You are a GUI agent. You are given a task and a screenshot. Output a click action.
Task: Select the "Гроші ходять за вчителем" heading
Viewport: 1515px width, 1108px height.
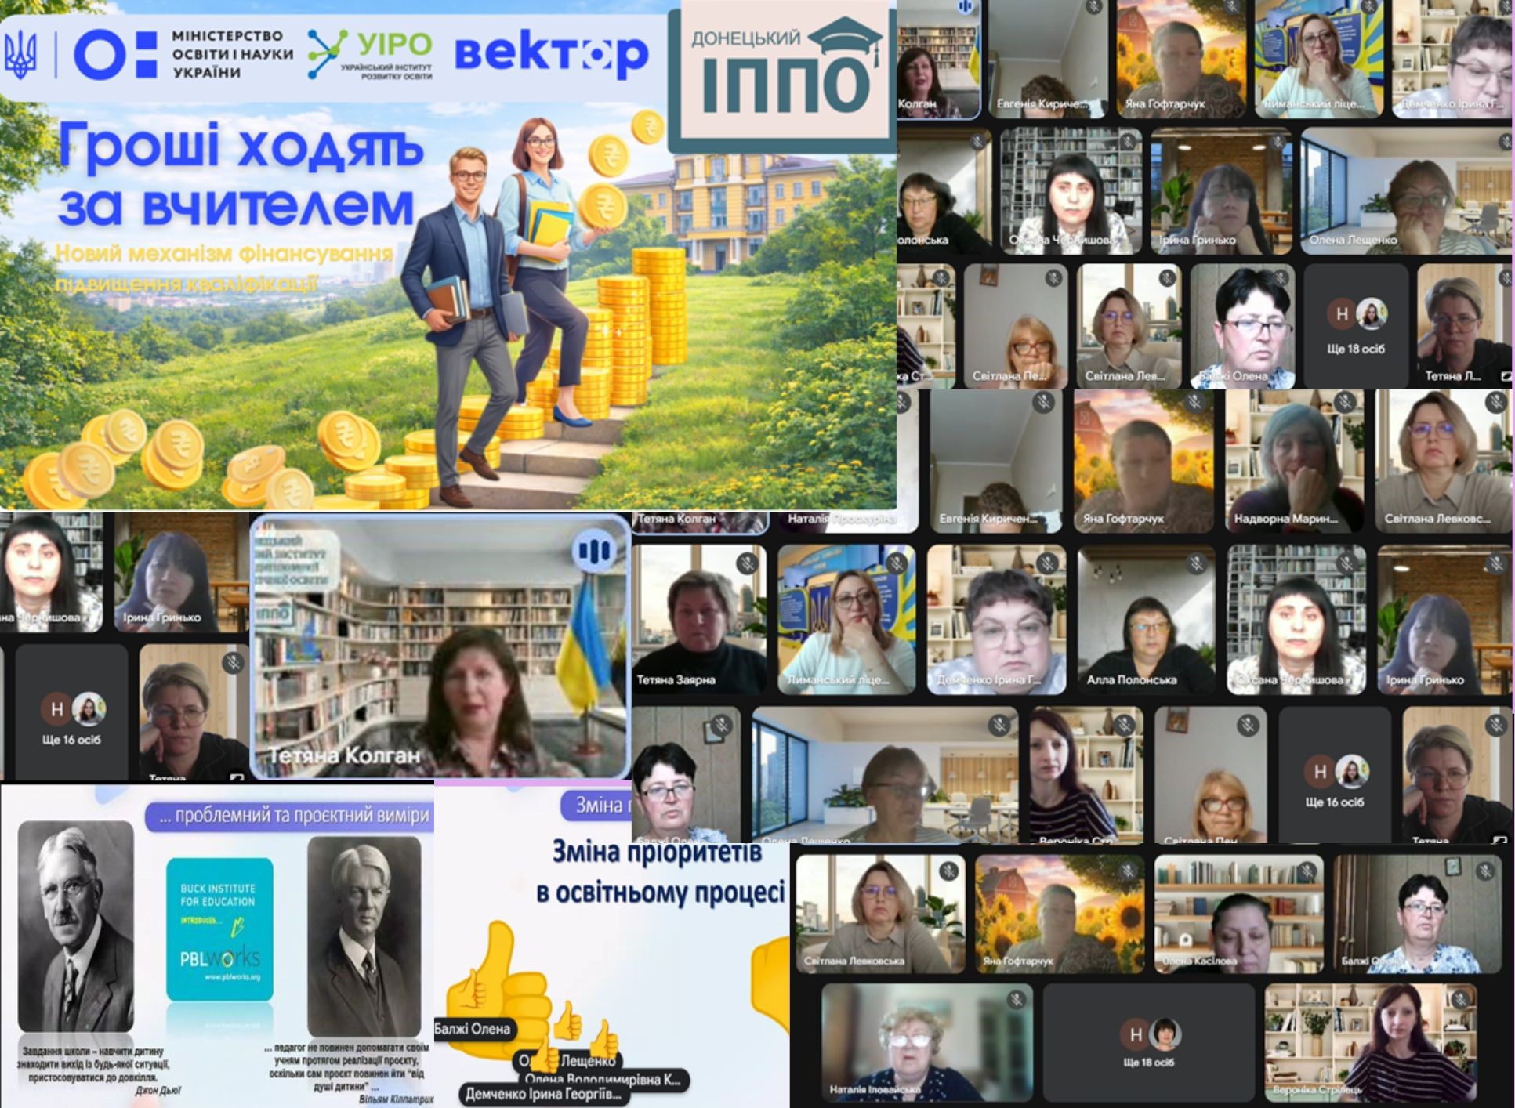(239, 174)
